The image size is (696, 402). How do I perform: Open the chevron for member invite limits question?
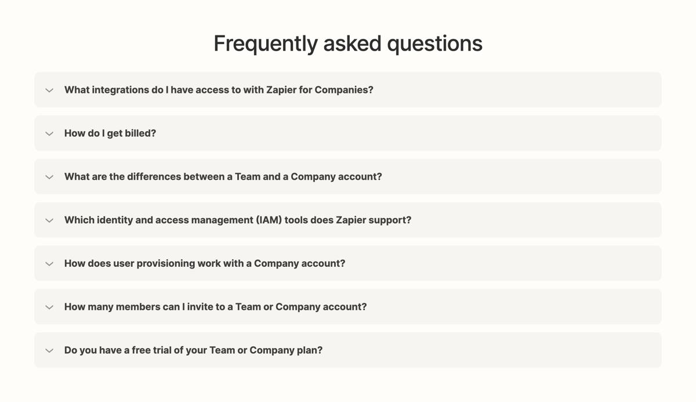point(49,306)
